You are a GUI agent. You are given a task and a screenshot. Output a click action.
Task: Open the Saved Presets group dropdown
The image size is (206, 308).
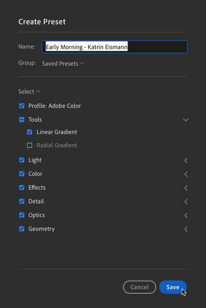63,64
